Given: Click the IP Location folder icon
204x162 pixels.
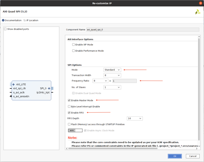Looking at the screenshot, I should [25, 20].
